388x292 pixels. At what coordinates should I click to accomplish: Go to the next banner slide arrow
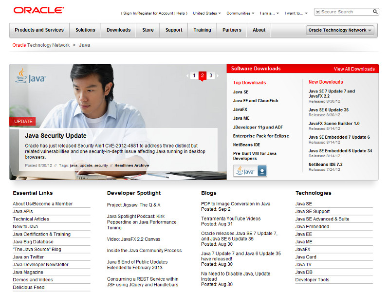pos(218,76)
